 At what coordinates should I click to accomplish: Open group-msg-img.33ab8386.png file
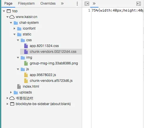pyautogui.click(x=54, y=63)
